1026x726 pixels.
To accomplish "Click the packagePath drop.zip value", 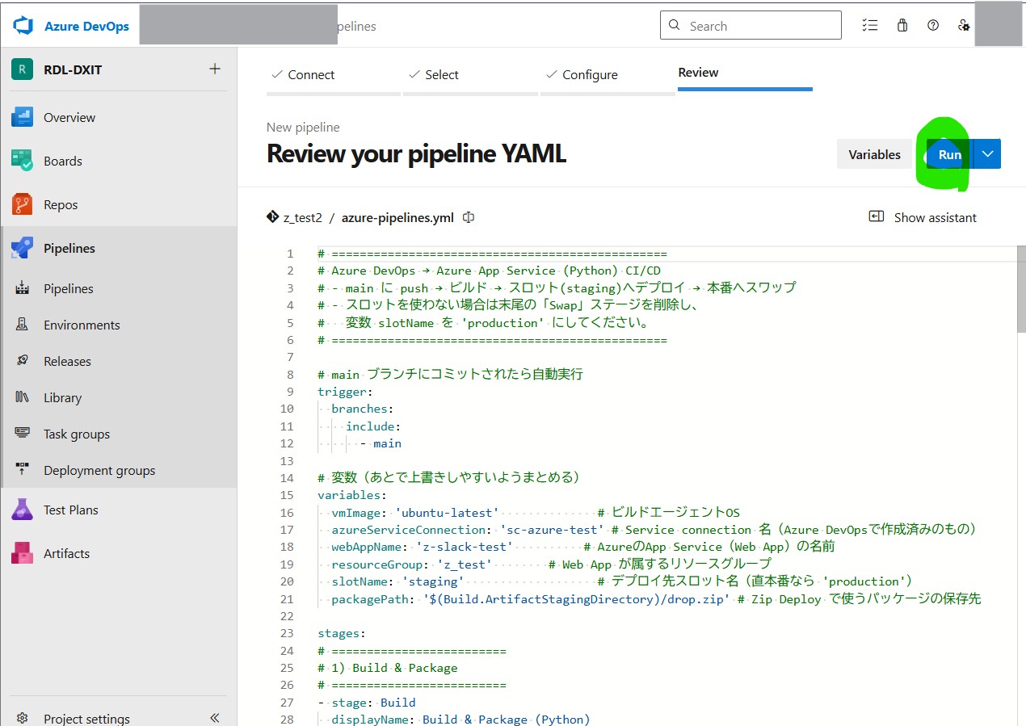I will coord(577,598).
